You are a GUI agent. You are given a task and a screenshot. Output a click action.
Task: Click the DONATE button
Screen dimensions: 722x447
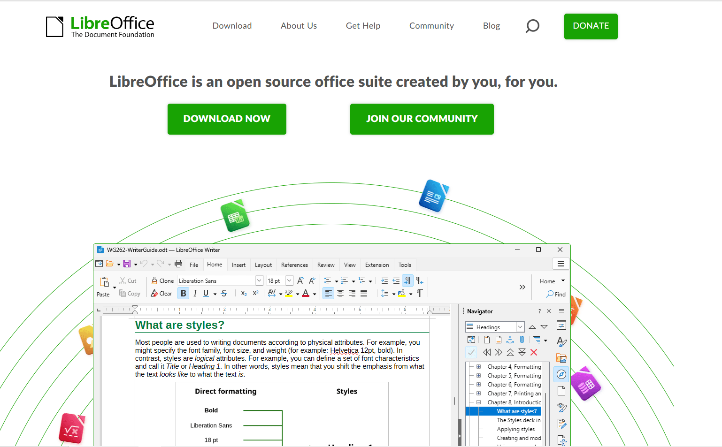pyautogui.click(x=591, y=26)
